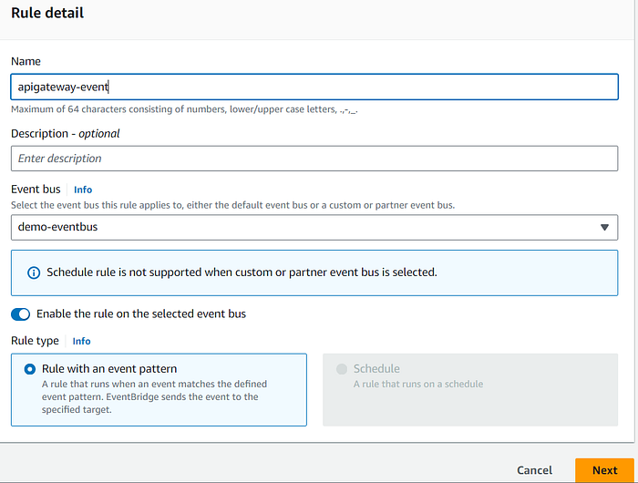The image size is (638, 483).
Task: Click the Name label above the input
Action: [26, 61]
